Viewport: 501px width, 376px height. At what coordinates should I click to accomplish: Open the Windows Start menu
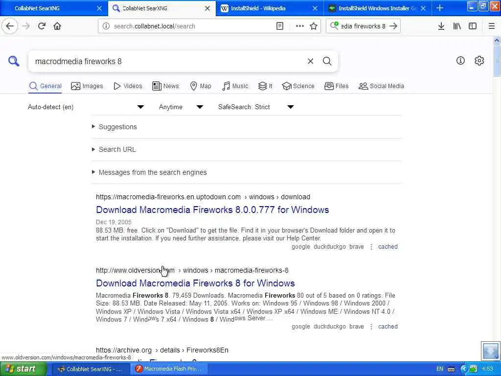click(x=23, y=369)
